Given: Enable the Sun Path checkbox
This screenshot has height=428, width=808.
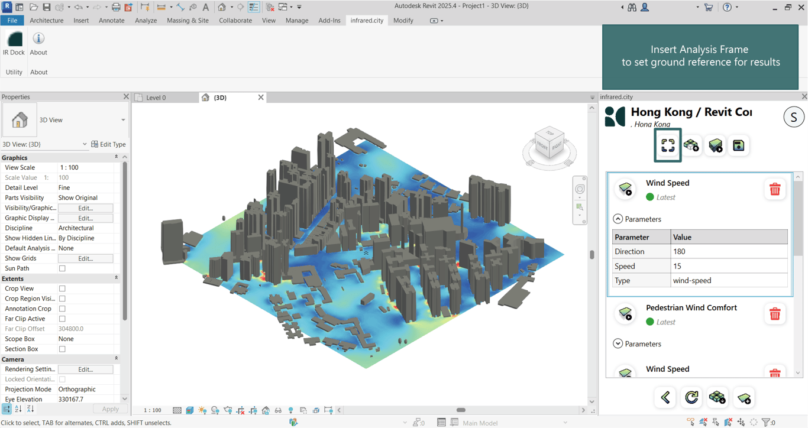Looking at the screenshot, I should [62, 268].
